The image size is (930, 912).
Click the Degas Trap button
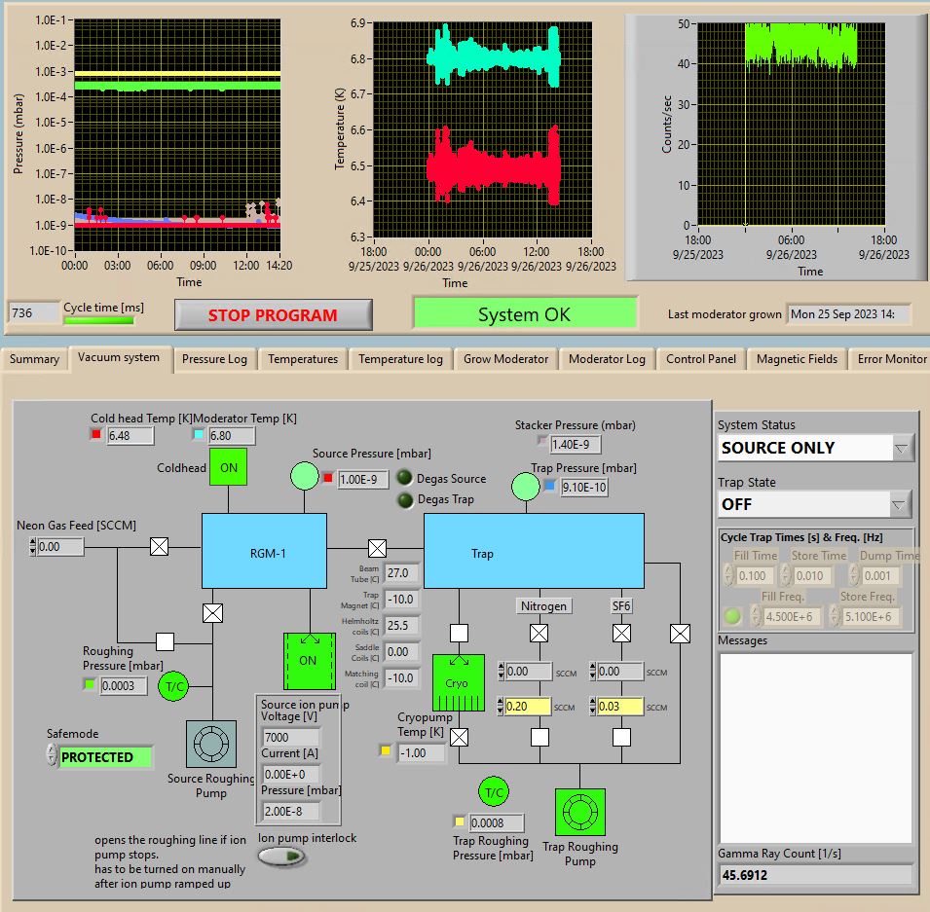(x=405, y=500)
